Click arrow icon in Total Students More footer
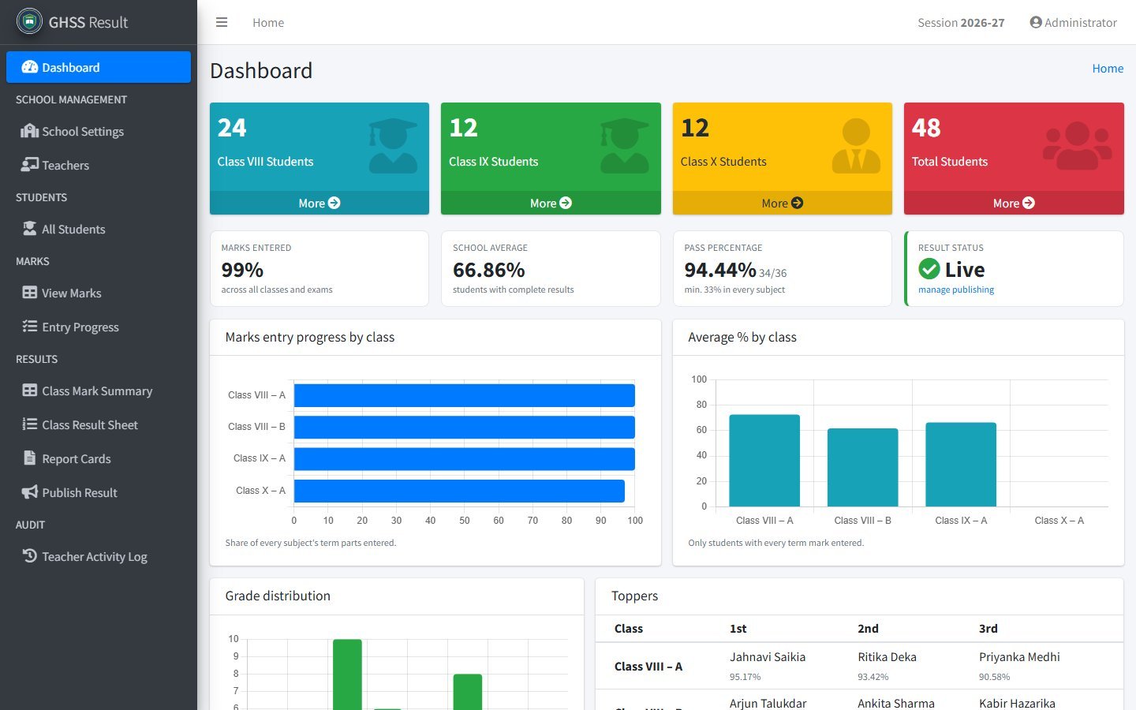The height and width of the screenshot is (710, 1136). click(1029, 203)
